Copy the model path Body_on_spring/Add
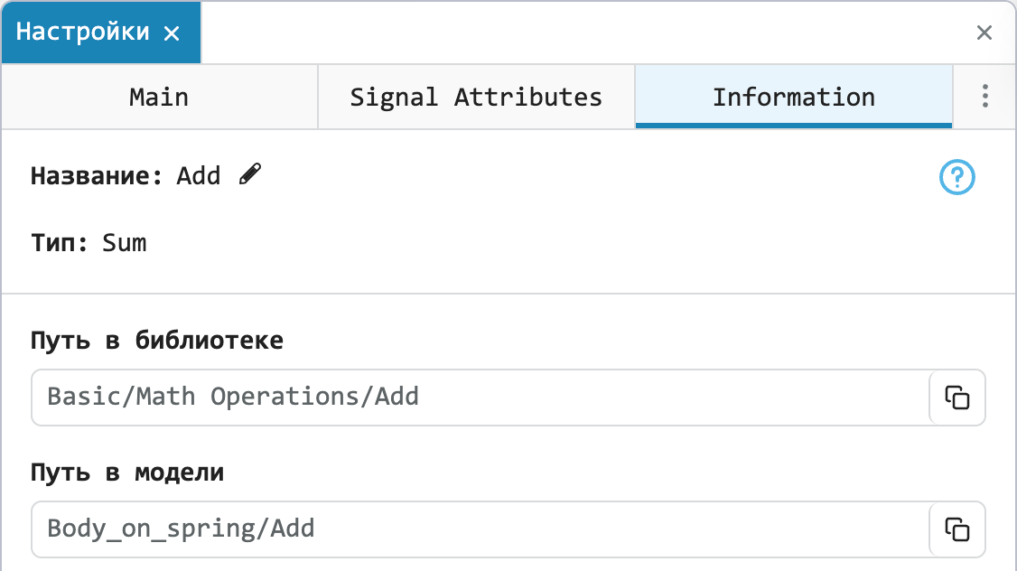Image resolution: width=1017 pixels, height=571 pixels. 956,529
